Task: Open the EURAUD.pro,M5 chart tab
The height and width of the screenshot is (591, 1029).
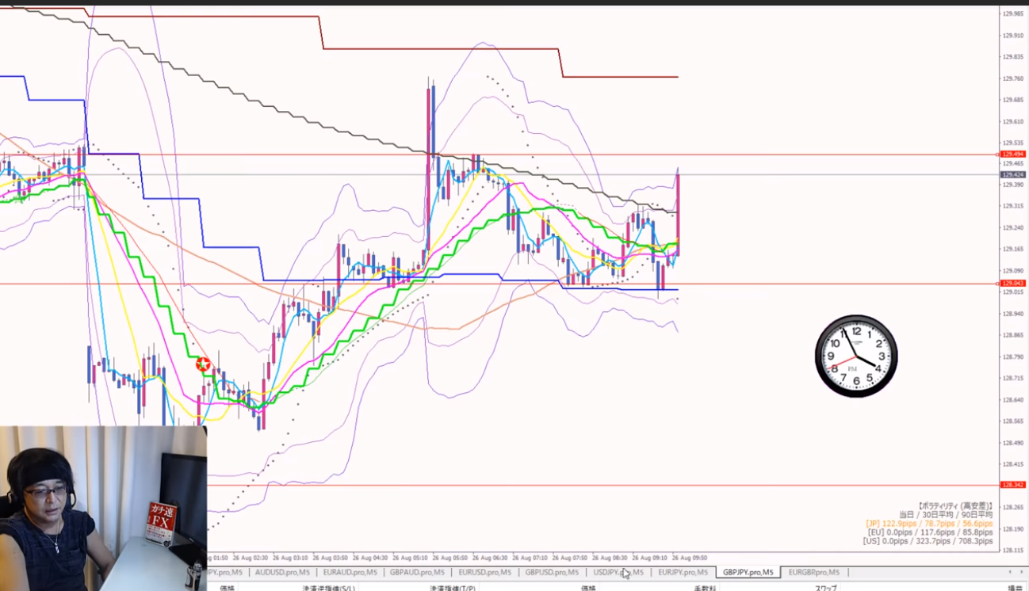Action: tap(350, 572)
